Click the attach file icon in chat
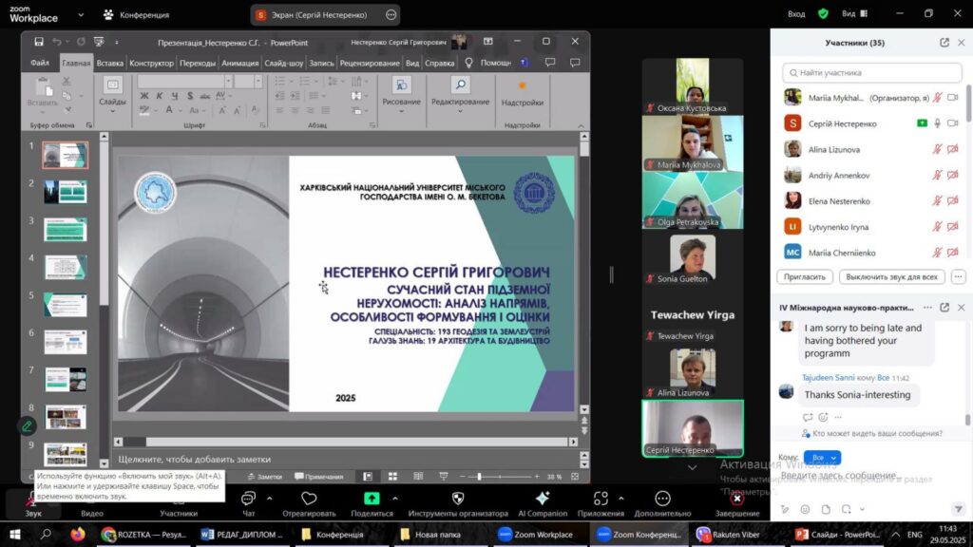 click(826, 509)
